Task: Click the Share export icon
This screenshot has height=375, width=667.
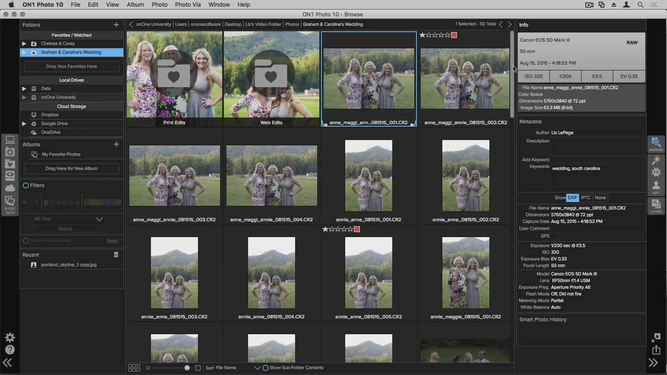Action: click(656, 350)
